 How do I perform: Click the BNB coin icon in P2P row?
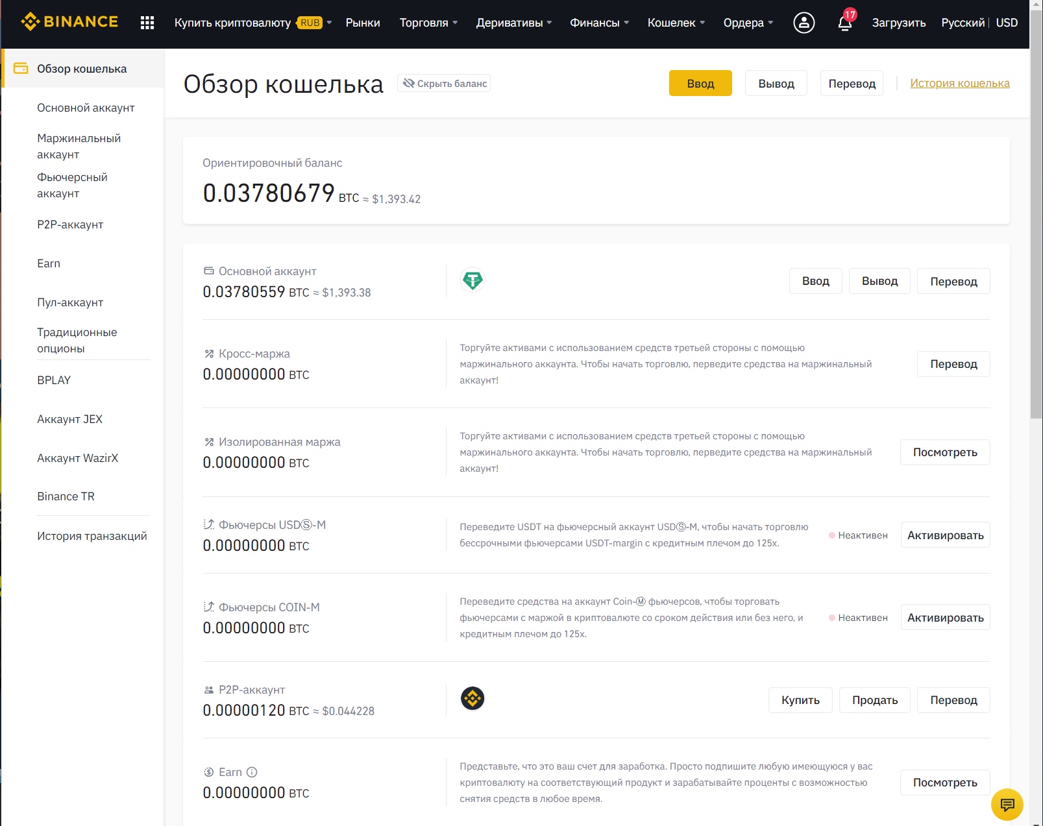tap(472, 698)
